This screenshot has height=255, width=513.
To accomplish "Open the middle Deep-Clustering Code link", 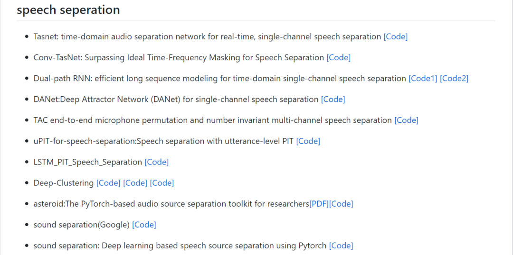I will pos(135,182).
